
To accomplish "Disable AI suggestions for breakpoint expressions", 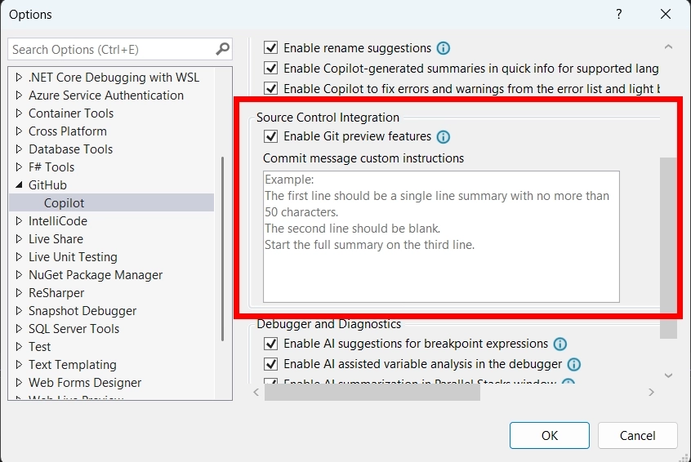I will pyautogui.click(x=270, y=344).
